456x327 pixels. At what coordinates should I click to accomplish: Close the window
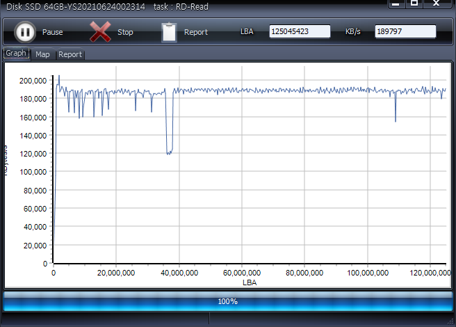[x=436, y=3]
